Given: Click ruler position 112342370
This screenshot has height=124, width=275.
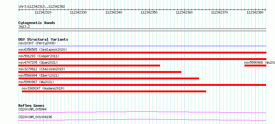Looking at the screenshot, I should [219, 12].
